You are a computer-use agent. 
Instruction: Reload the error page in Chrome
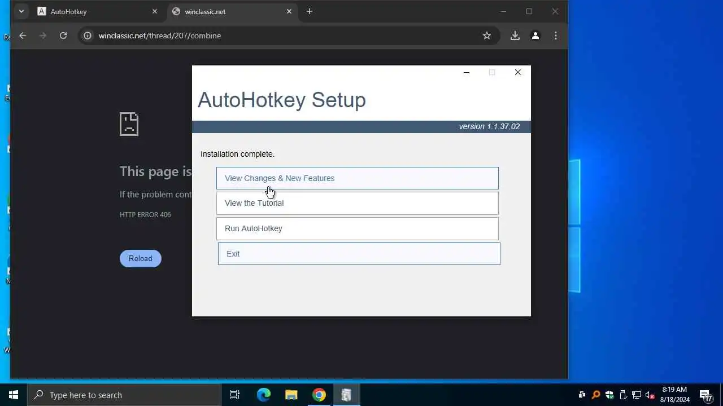click(x=140, y=258)
